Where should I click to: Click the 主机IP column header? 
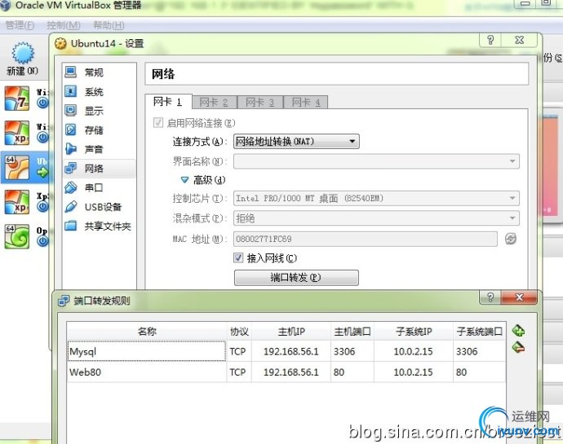[x=291, y=331]
